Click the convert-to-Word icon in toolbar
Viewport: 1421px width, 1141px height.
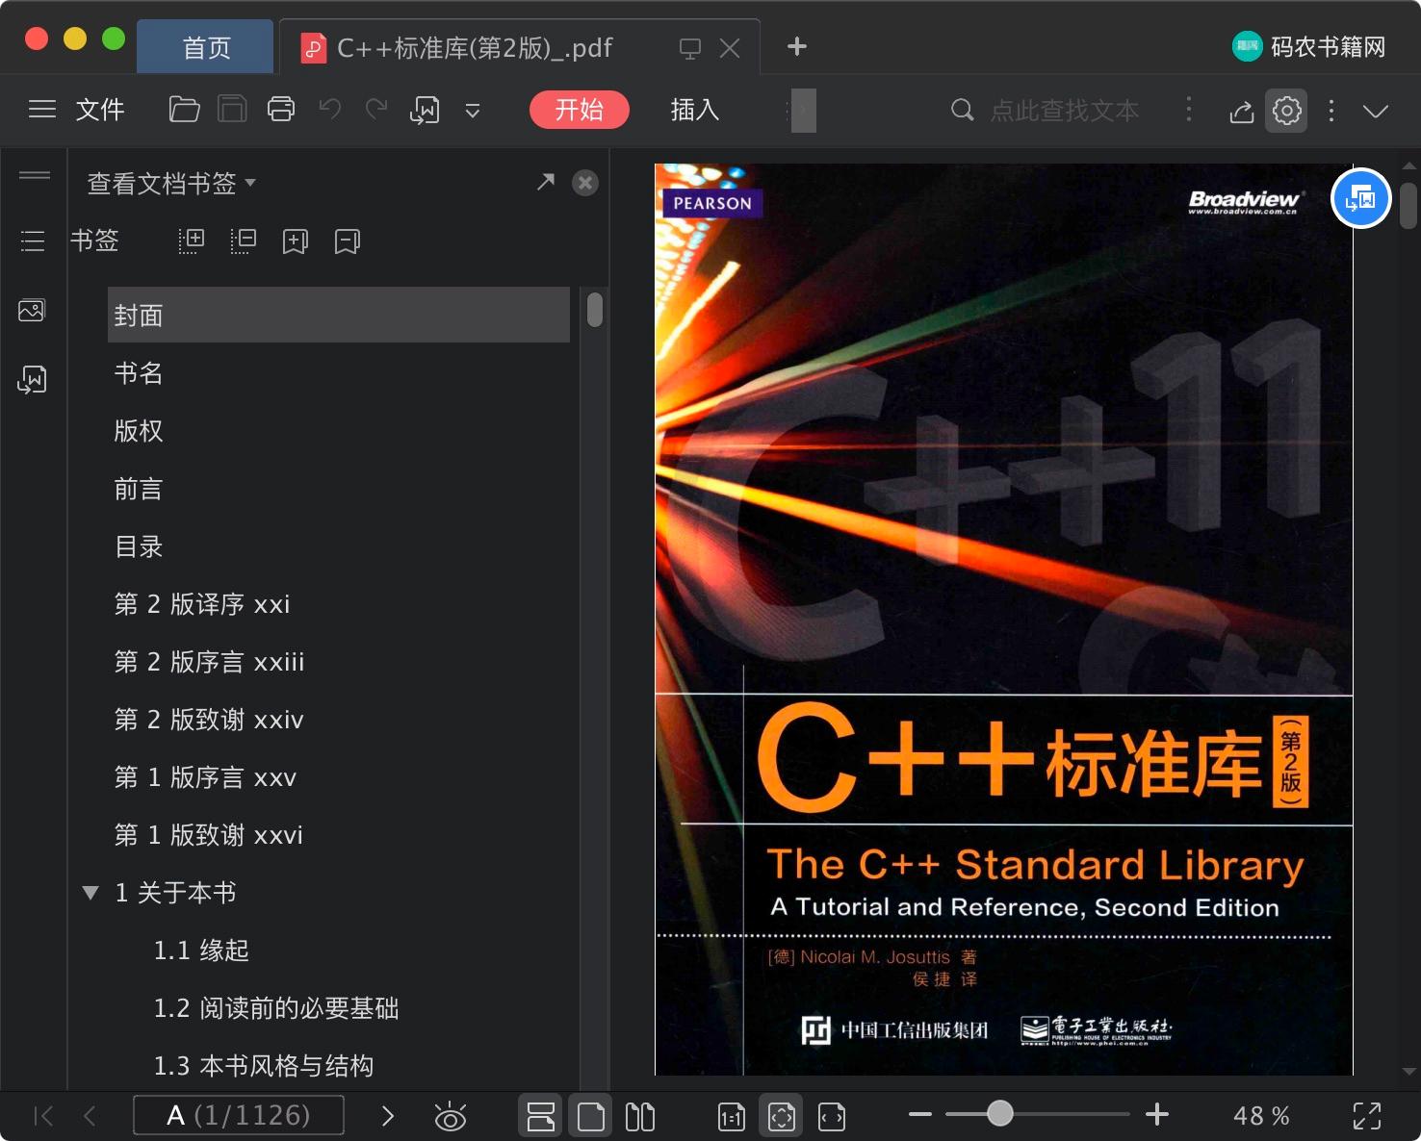tap(425, 111)
